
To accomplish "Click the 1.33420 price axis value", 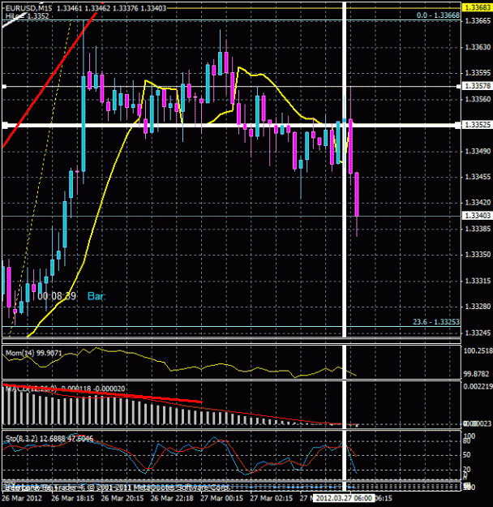I will [478, 203].
